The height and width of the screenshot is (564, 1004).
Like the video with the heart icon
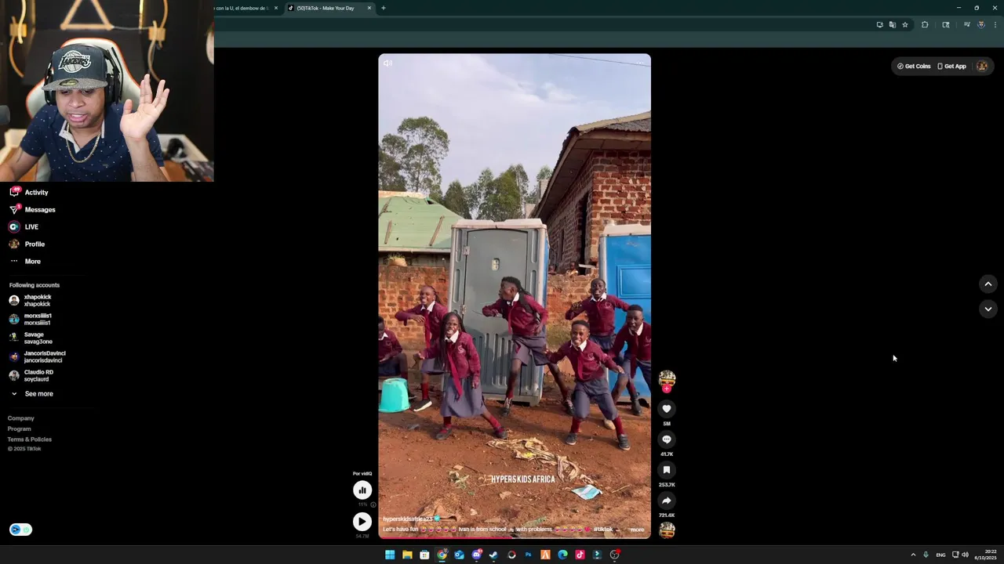(x=667, y=409)
